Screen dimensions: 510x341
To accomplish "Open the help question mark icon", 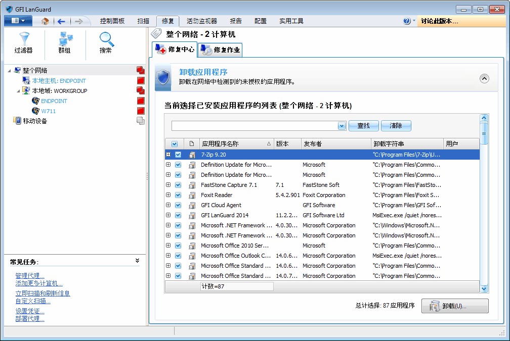I will tap(407, 21).
